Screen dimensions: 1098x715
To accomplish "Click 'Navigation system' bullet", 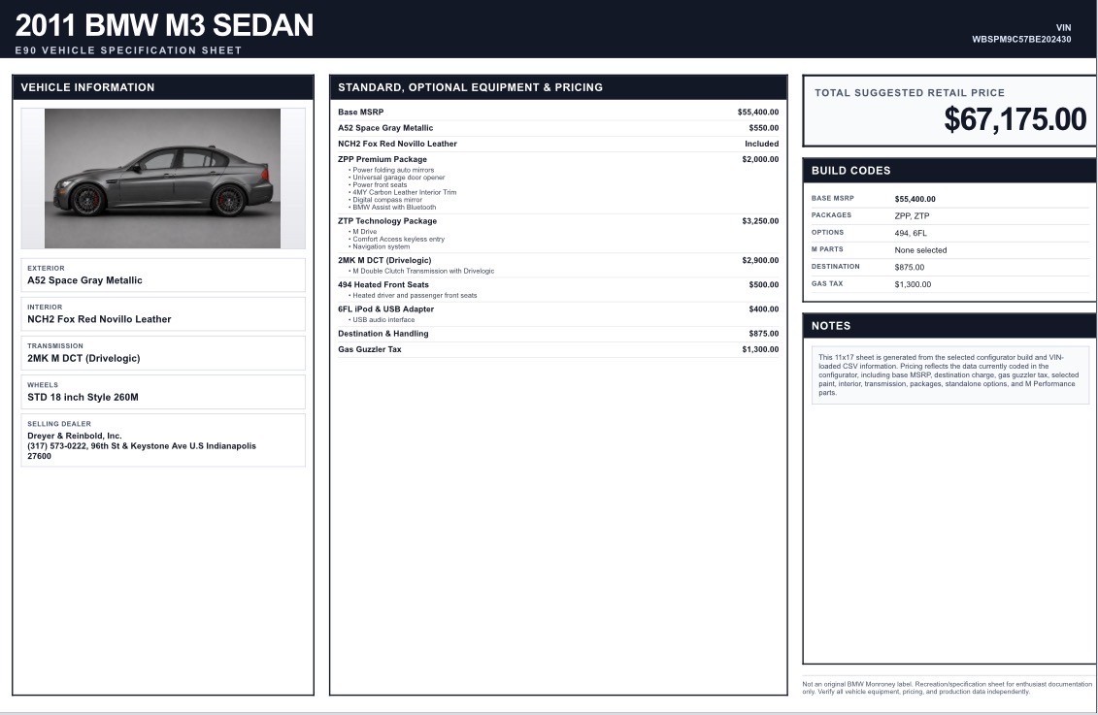I will [381, 247].
